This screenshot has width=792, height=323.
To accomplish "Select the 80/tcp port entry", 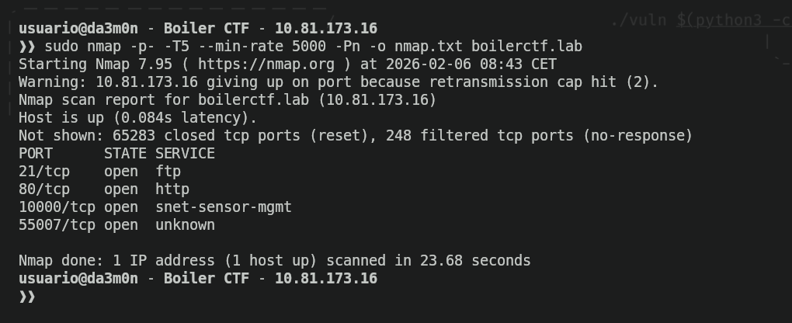I will point(44,189).
